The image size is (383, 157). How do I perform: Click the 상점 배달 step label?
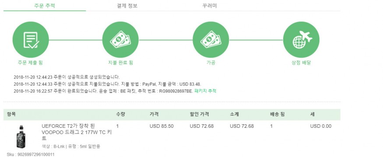[x=301, y=62]
